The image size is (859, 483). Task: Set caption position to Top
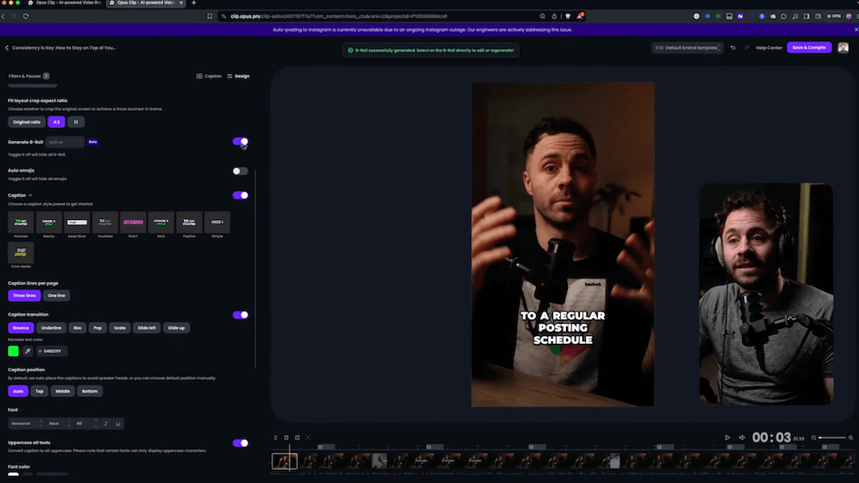click(x=40, y=391)
